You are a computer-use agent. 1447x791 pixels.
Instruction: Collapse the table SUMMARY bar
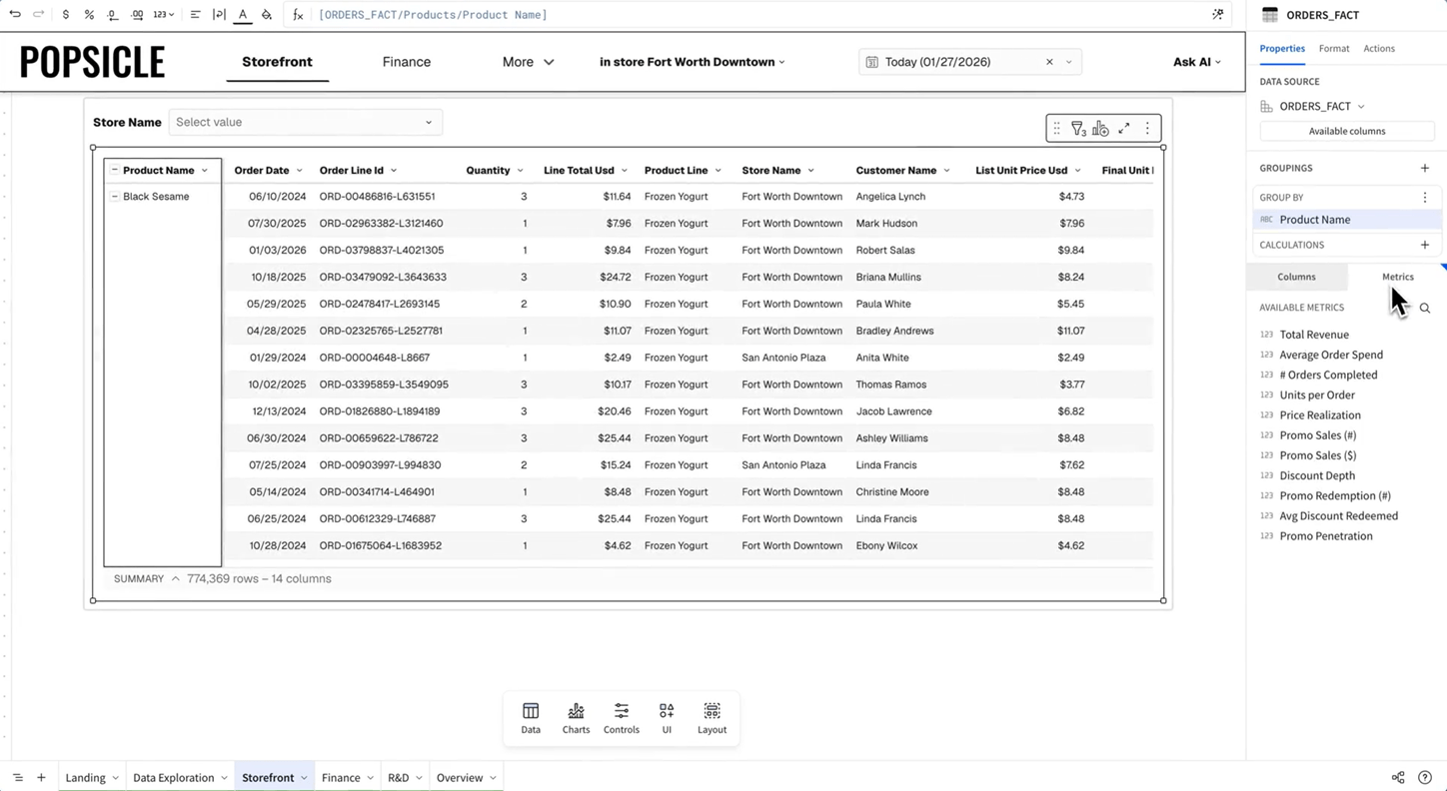[x=175, y=579]
